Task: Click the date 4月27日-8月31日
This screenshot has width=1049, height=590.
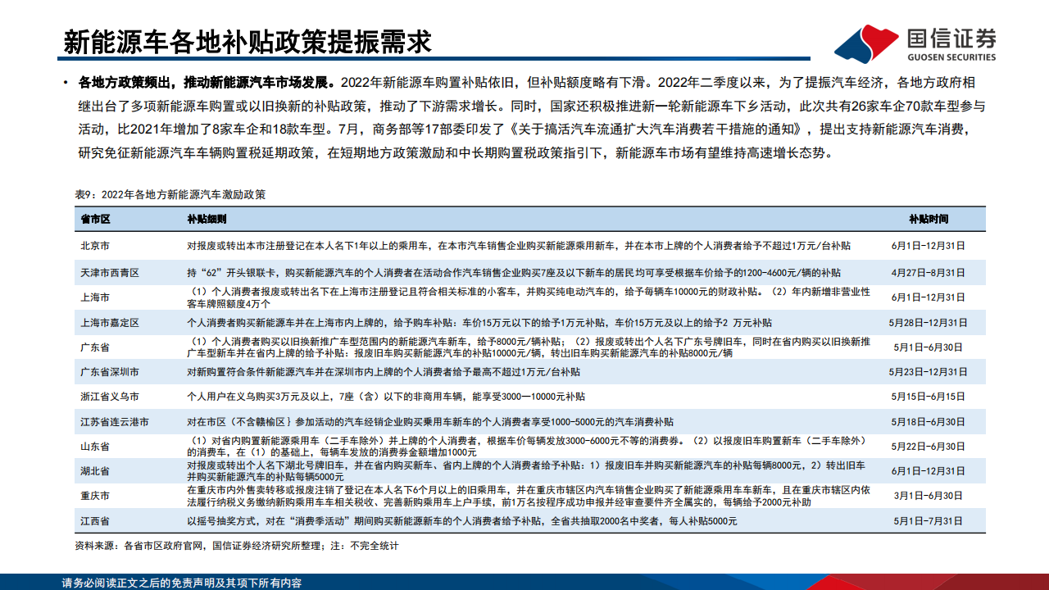Action: tap(928, 272)
